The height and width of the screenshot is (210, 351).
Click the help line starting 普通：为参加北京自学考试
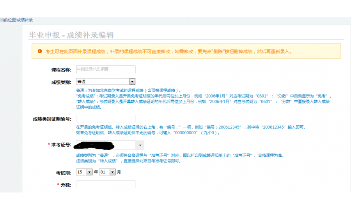click(128, 90)
